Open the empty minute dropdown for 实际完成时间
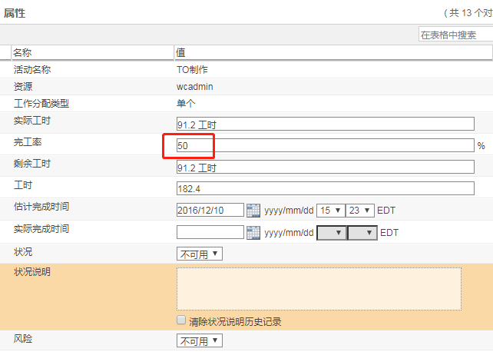The image size is (493, 352). point(362,233)
